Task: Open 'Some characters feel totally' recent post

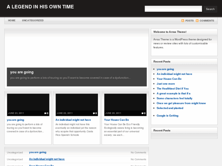Action: point(174,98)
